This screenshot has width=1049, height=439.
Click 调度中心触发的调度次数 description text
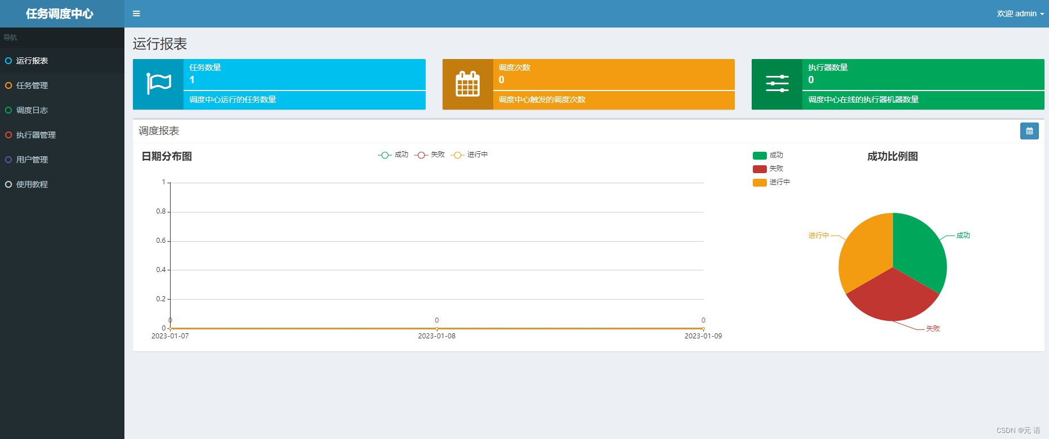(x=542, y=99)
